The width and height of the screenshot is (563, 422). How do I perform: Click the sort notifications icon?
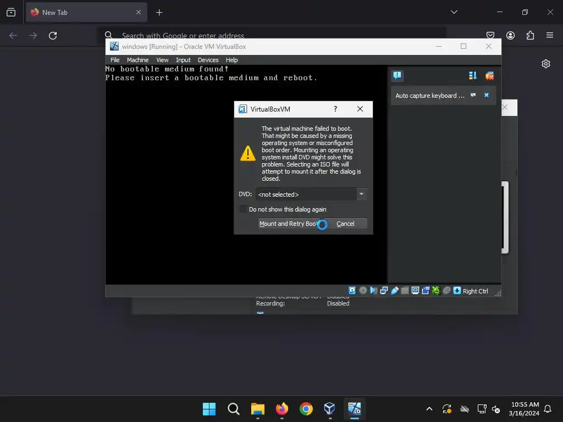(x=472, y=76)
